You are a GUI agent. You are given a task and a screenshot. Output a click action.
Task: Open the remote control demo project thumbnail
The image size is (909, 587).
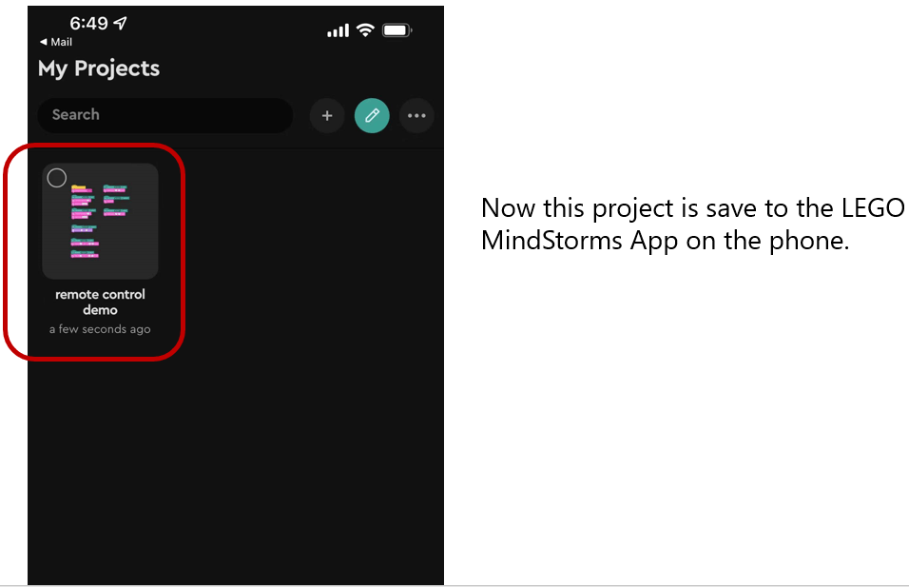pyautogui.click(x=100, y=221)
